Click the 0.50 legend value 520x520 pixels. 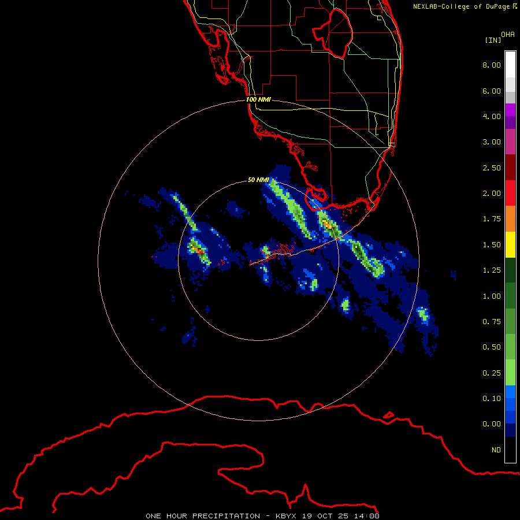click(x=492, y=347)
